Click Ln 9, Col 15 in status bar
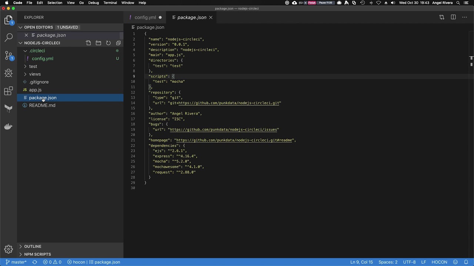Viewport: 474px width, 266px height. click(361, 262)
